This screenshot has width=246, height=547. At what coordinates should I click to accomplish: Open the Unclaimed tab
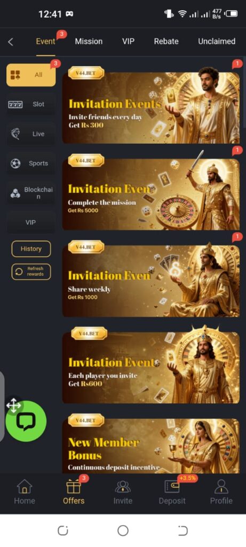tap(216, 41)
